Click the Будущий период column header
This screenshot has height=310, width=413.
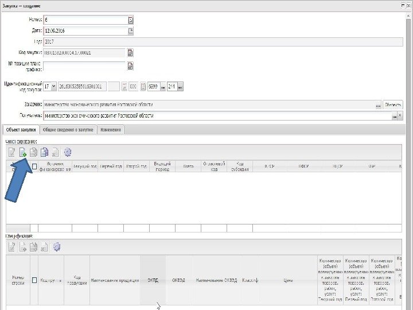coord(162,166)
